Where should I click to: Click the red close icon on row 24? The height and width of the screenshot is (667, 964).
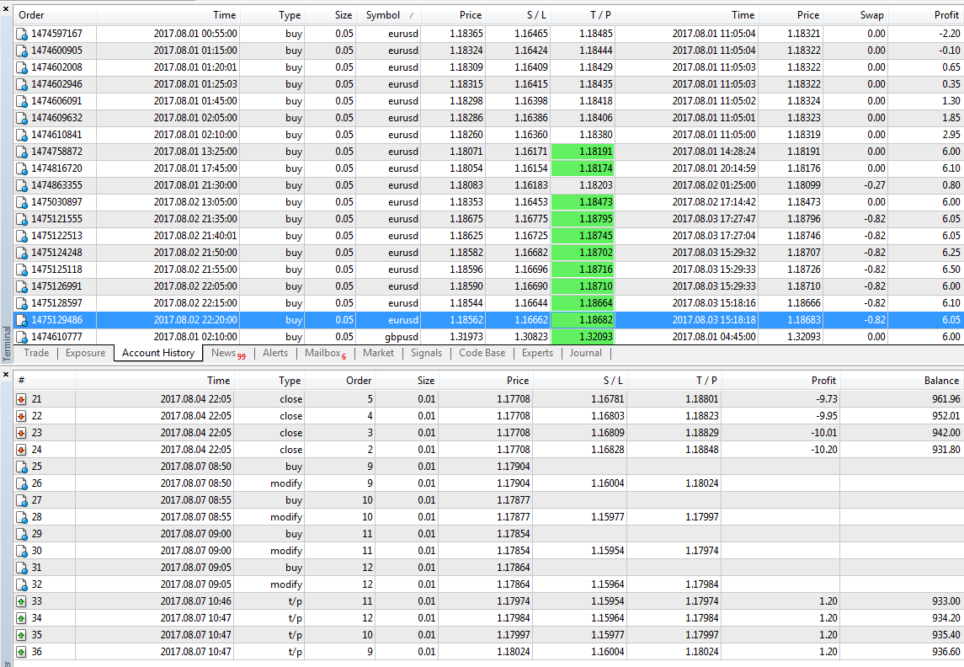coord(22,450)
